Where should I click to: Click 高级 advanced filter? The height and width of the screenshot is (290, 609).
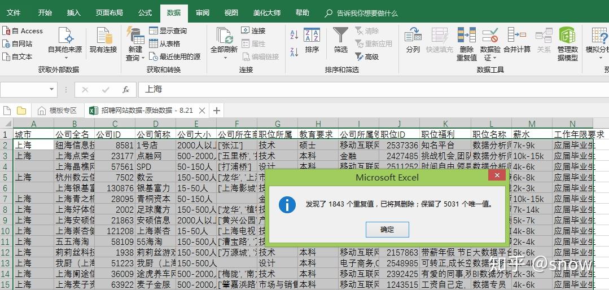pyautogui.click(x=367, y=56)
